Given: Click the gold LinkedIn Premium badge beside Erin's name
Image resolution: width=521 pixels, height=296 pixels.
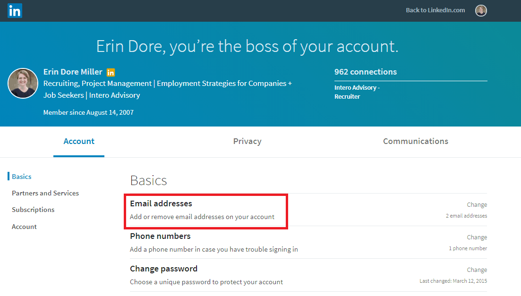Looking at the screenshot, I should pyautogui.click(x=110, y=72).
